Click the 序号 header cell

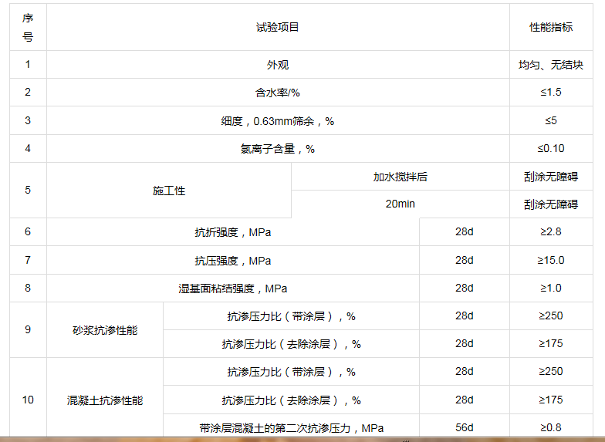point(28,27)
